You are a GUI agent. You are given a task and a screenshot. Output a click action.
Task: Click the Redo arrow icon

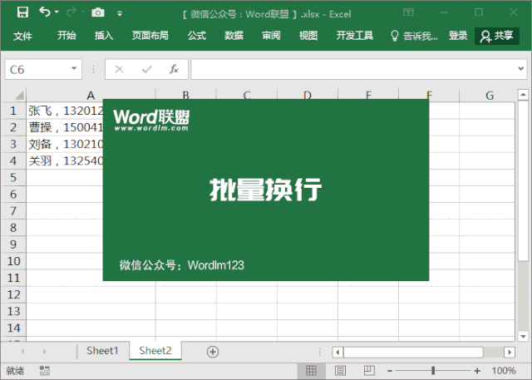tap(71, 12)
